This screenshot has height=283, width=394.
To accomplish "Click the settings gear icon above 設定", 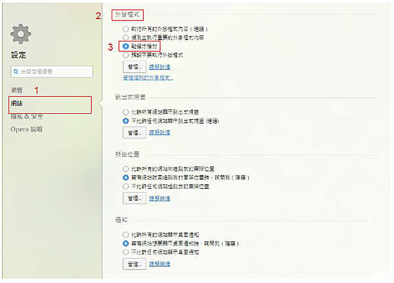I will click(x=20, y=34).
